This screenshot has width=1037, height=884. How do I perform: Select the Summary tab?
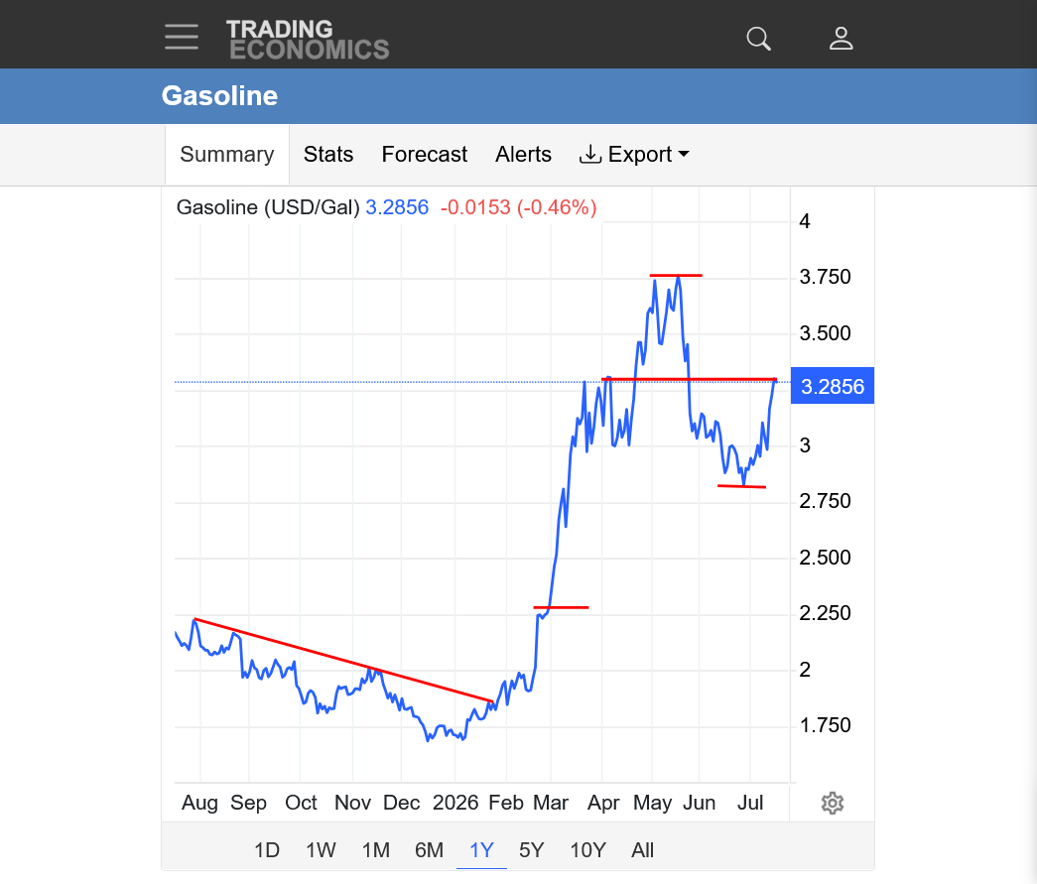click(x=227, y=154)
